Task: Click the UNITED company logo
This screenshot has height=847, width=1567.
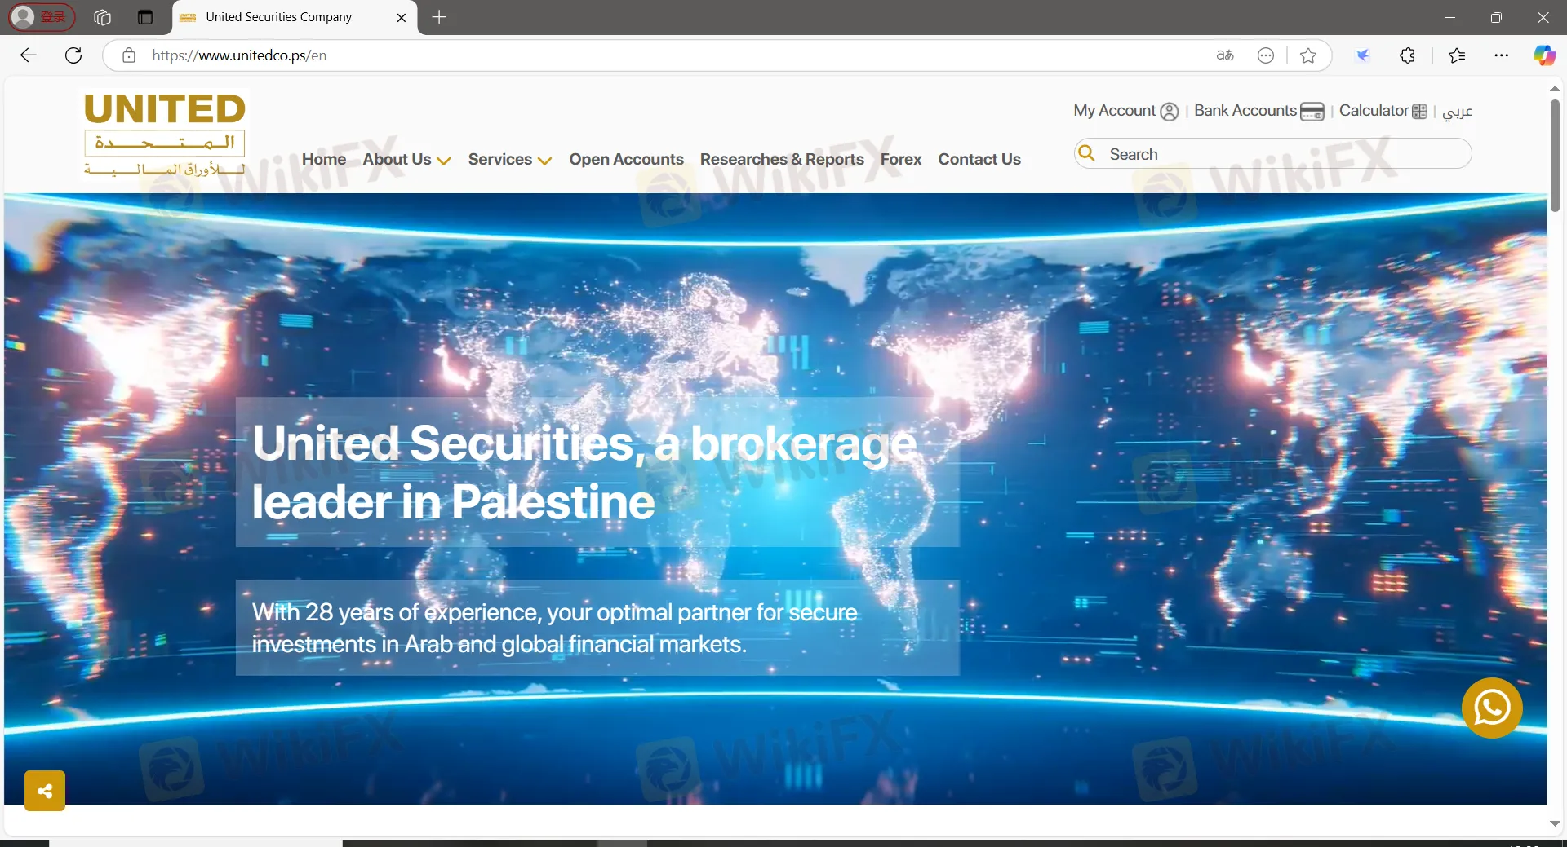Action: tap(165, 134)
